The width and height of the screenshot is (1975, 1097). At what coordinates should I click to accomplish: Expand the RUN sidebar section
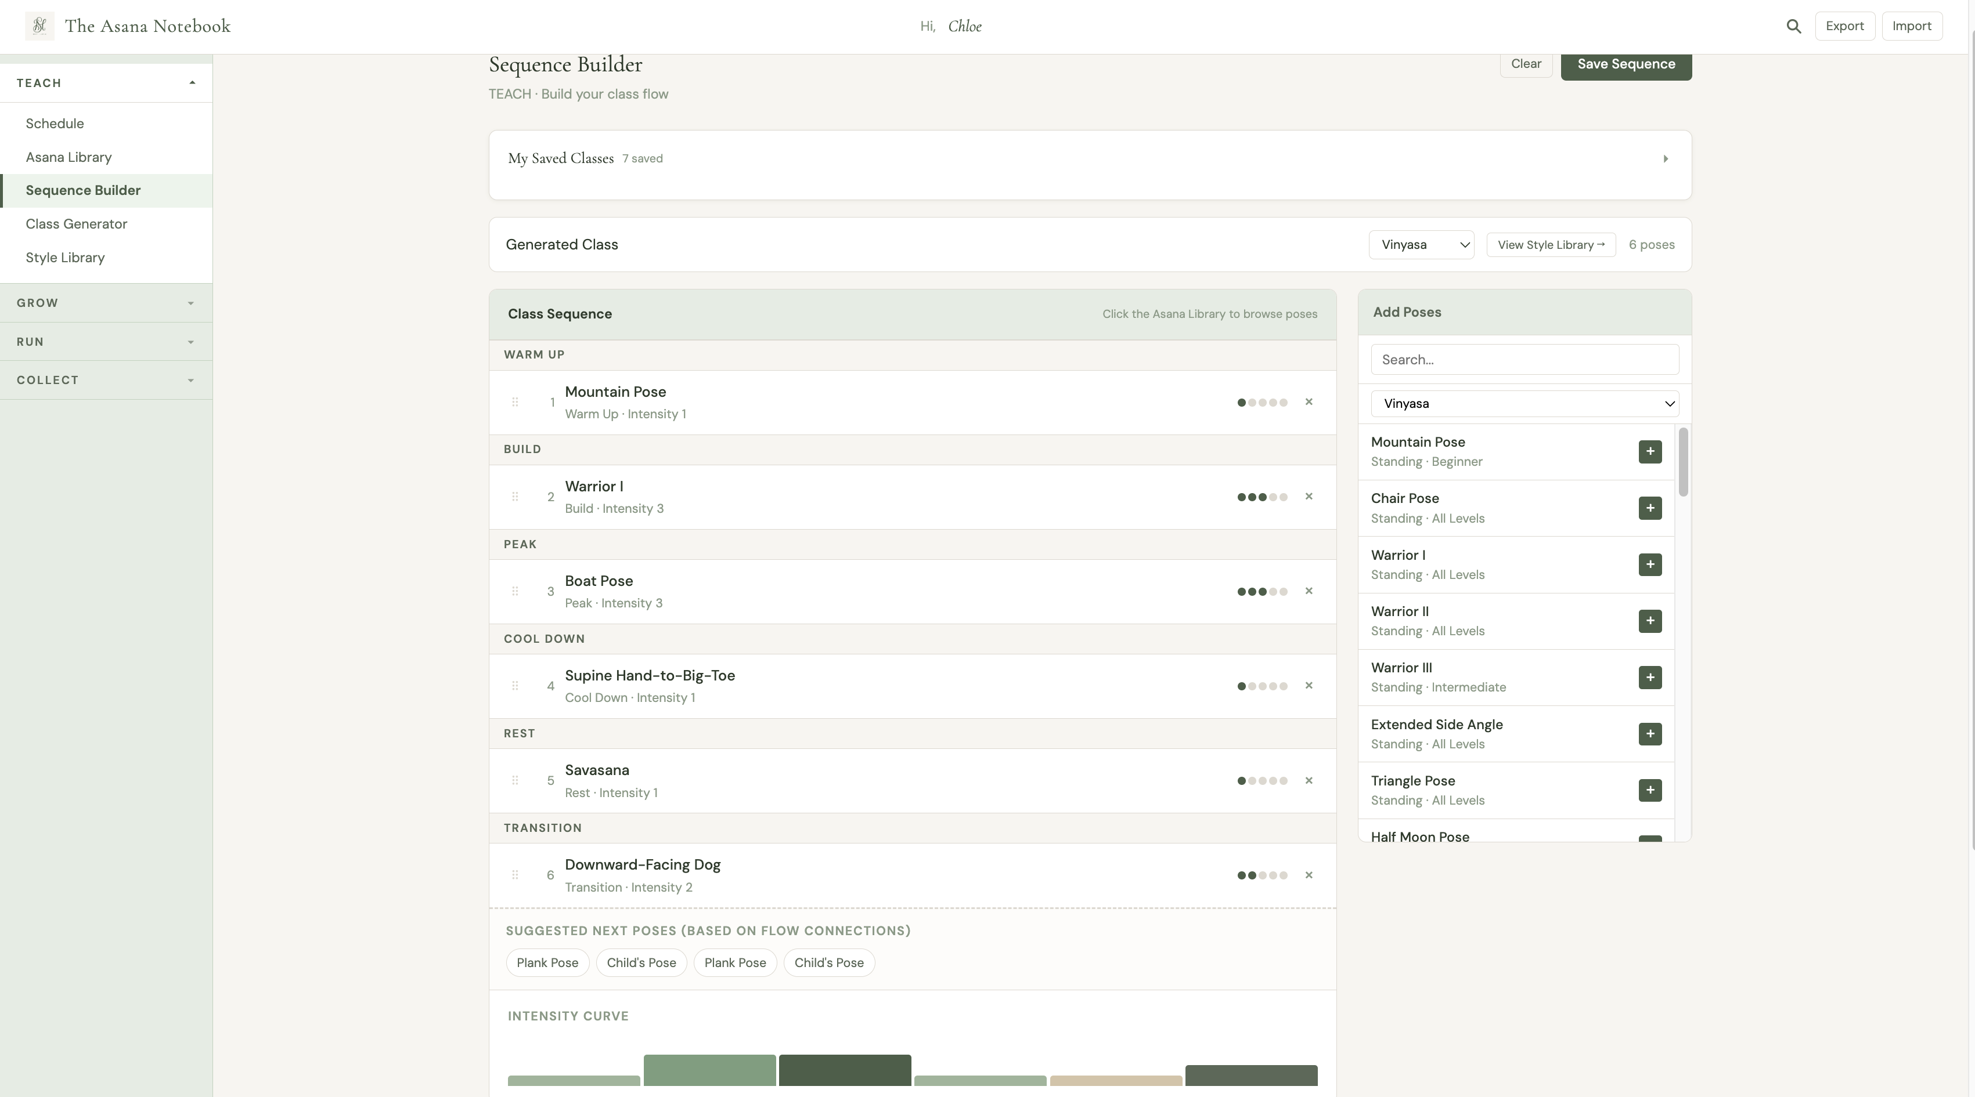click(x=107, y=342)
